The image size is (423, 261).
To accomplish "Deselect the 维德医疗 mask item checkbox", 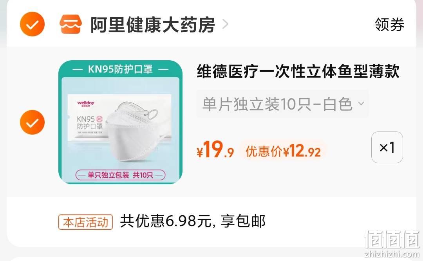I will tap(33, 122).
